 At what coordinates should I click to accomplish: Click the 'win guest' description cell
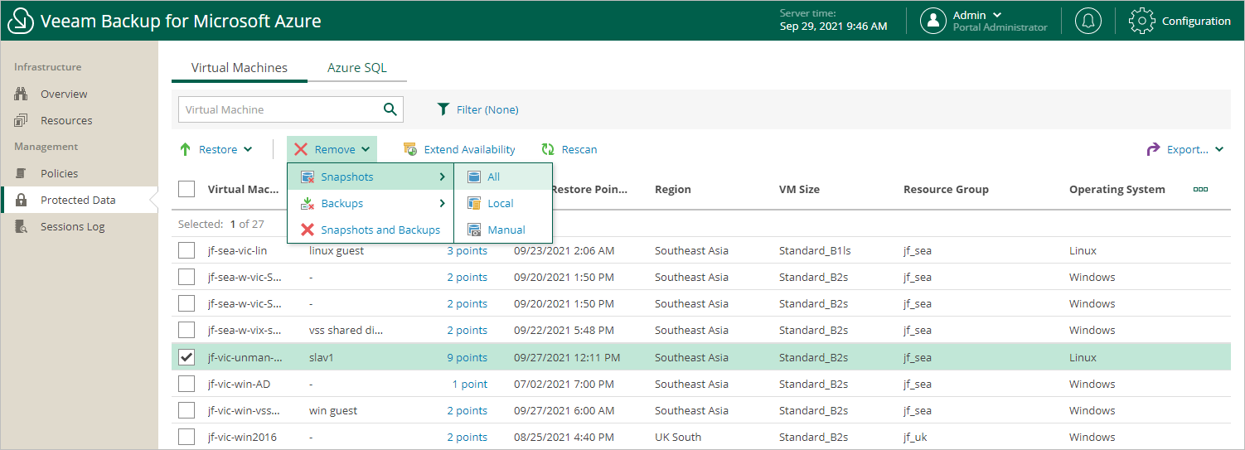click(x=333, y=411)
